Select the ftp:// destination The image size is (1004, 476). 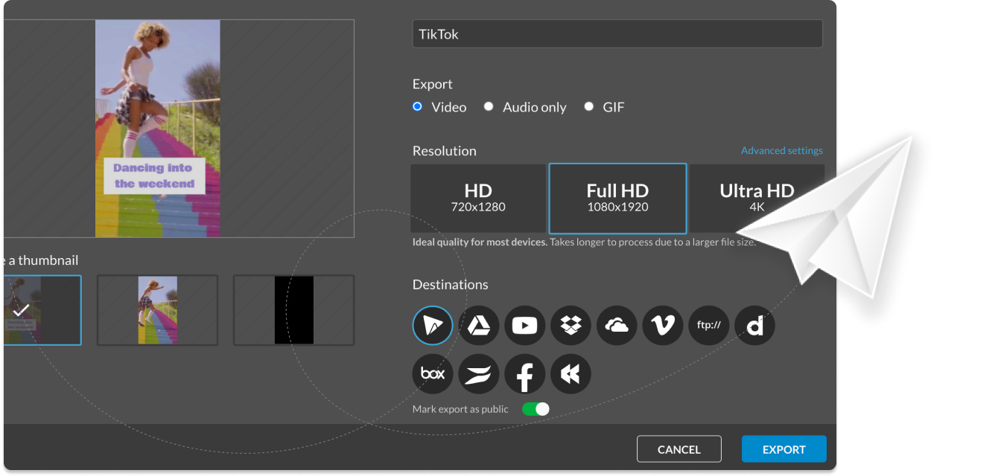709,326
